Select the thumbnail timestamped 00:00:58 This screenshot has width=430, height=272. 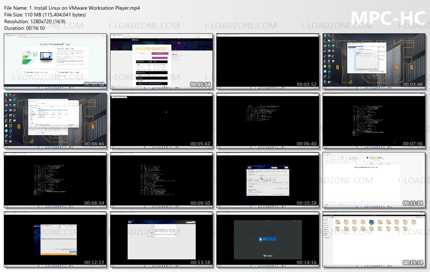[x=55, y=62]
